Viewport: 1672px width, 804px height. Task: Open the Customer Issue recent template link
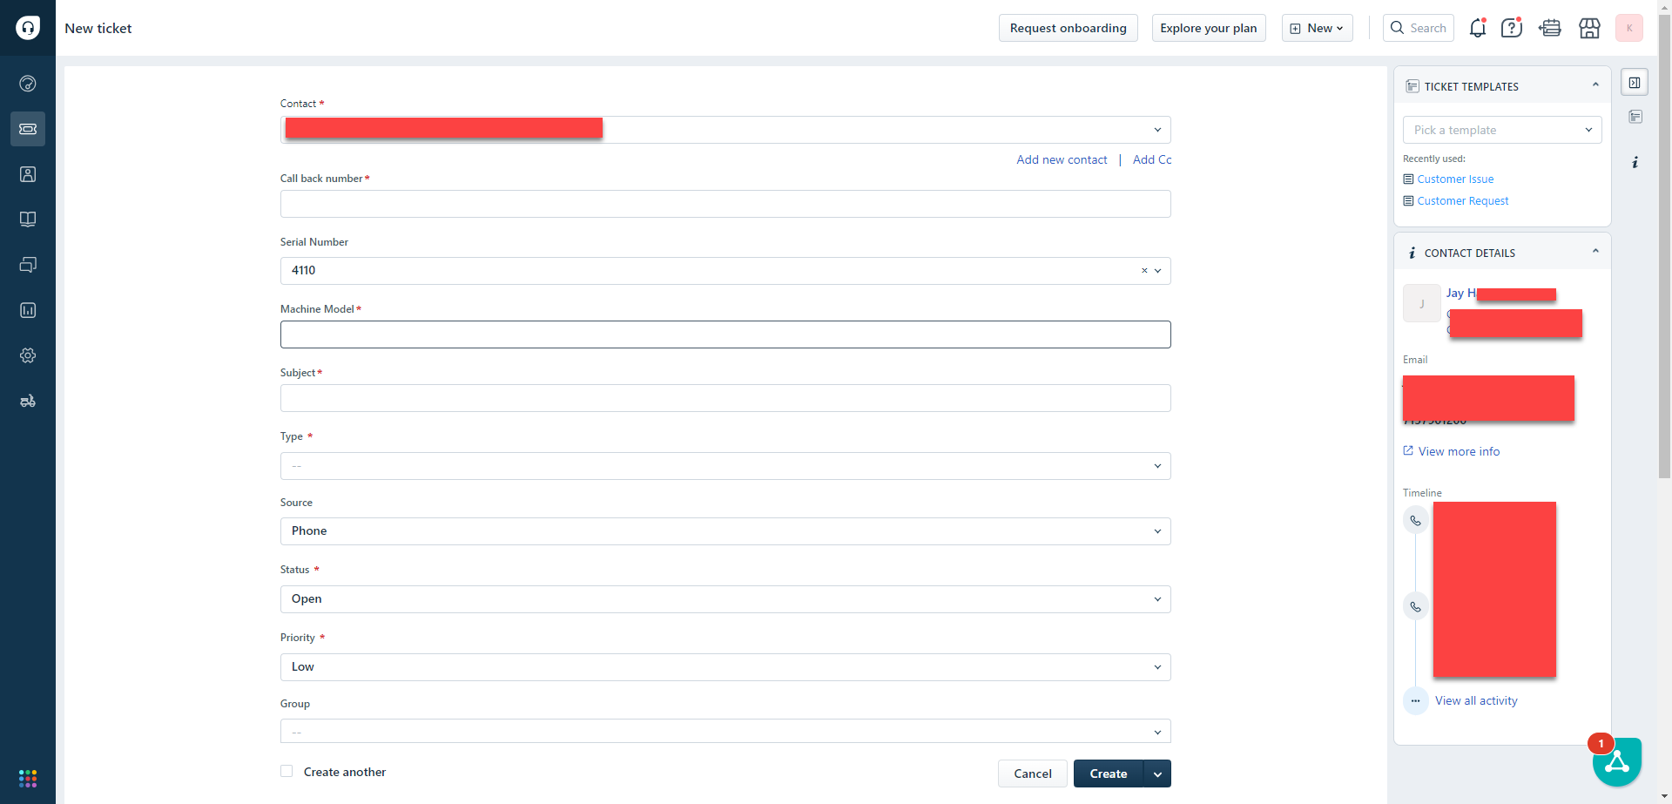click(x=1455, y=179)
